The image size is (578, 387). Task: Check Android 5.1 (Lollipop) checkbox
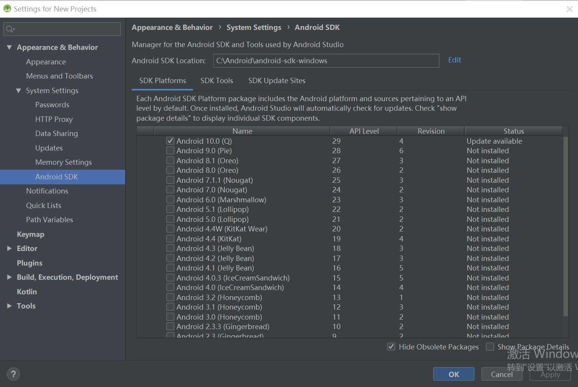coord(170,209)
